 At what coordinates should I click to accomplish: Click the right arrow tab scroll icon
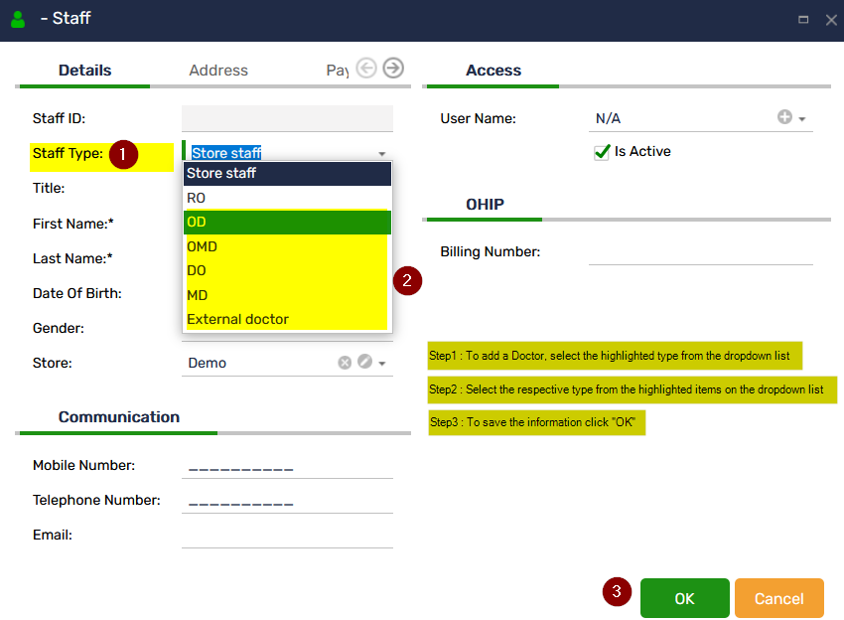click(393, 69)
